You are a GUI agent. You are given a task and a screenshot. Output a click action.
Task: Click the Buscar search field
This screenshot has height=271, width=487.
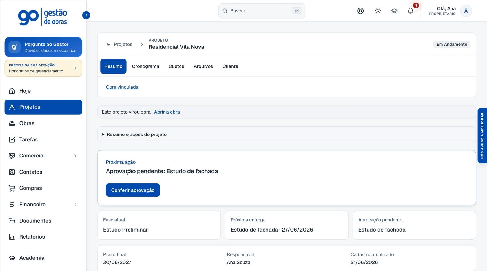262,11
